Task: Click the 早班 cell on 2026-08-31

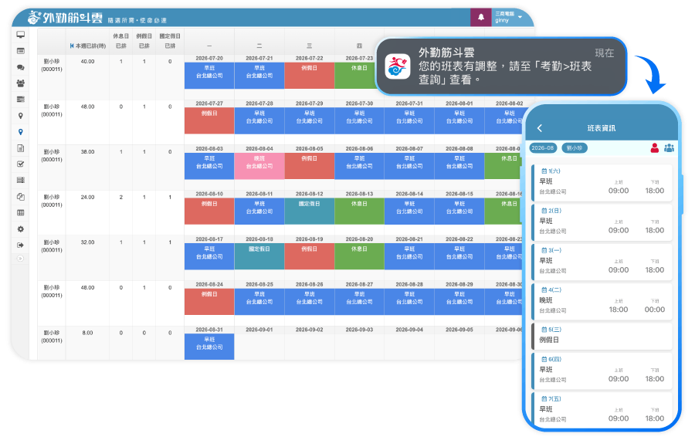Action: [209, 347]
